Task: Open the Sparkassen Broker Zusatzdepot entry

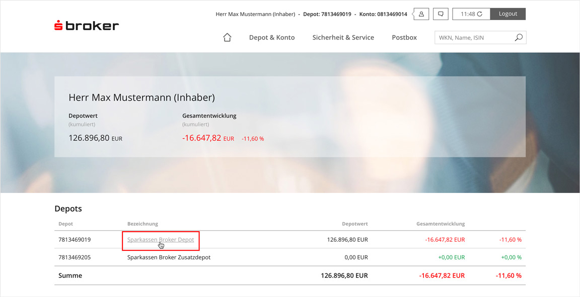Action: point(169,257)
